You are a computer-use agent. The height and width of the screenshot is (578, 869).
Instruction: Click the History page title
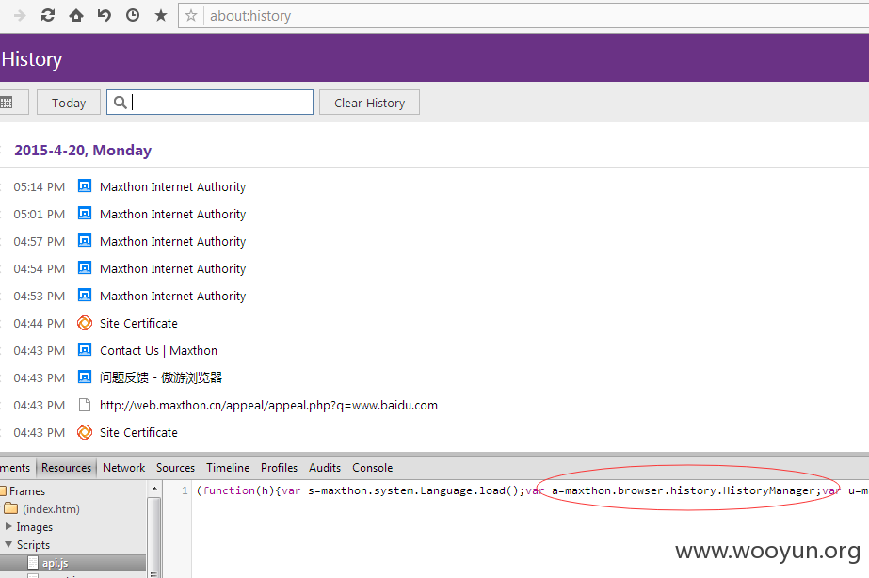32,59
